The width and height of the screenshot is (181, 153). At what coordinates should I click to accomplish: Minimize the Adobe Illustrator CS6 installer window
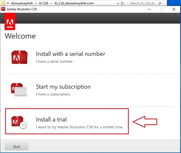pyautogui.click(x=149, y=9)
